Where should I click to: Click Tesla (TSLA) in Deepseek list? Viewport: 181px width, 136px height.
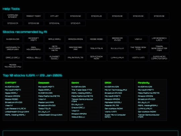coord(45,108)
